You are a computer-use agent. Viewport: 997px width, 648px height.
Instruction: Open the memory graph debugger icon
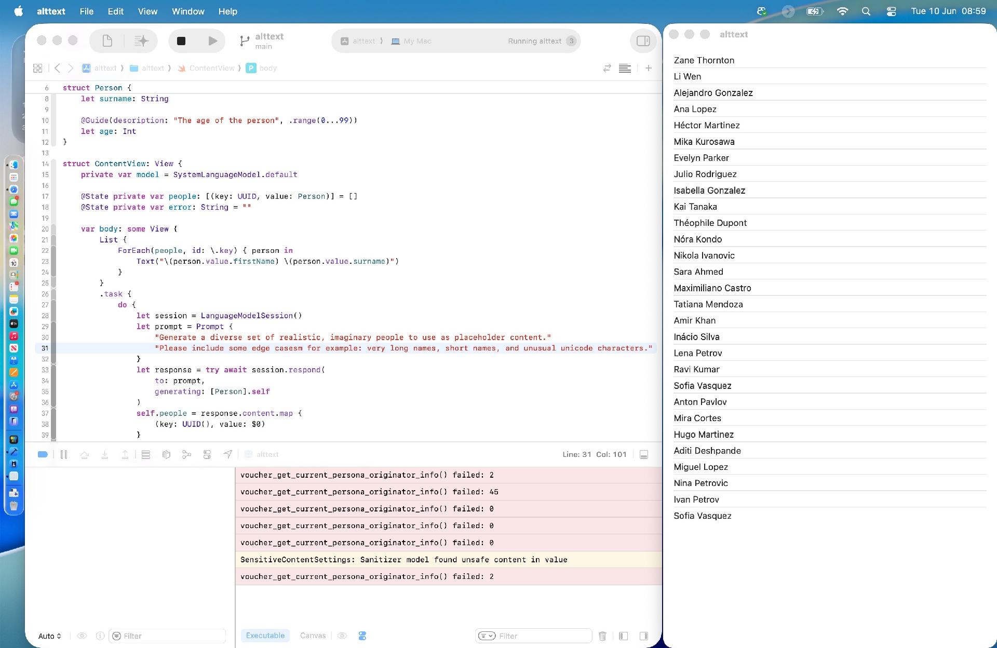[186, 454]
